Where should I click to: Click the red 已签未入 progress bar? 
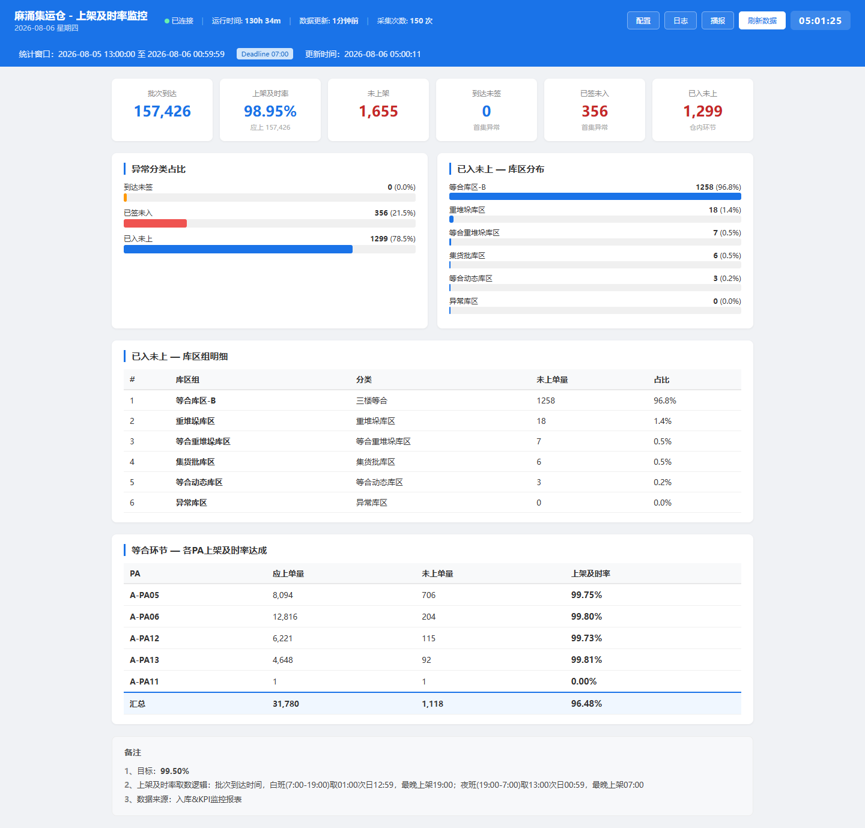click(x=155, y=223)
